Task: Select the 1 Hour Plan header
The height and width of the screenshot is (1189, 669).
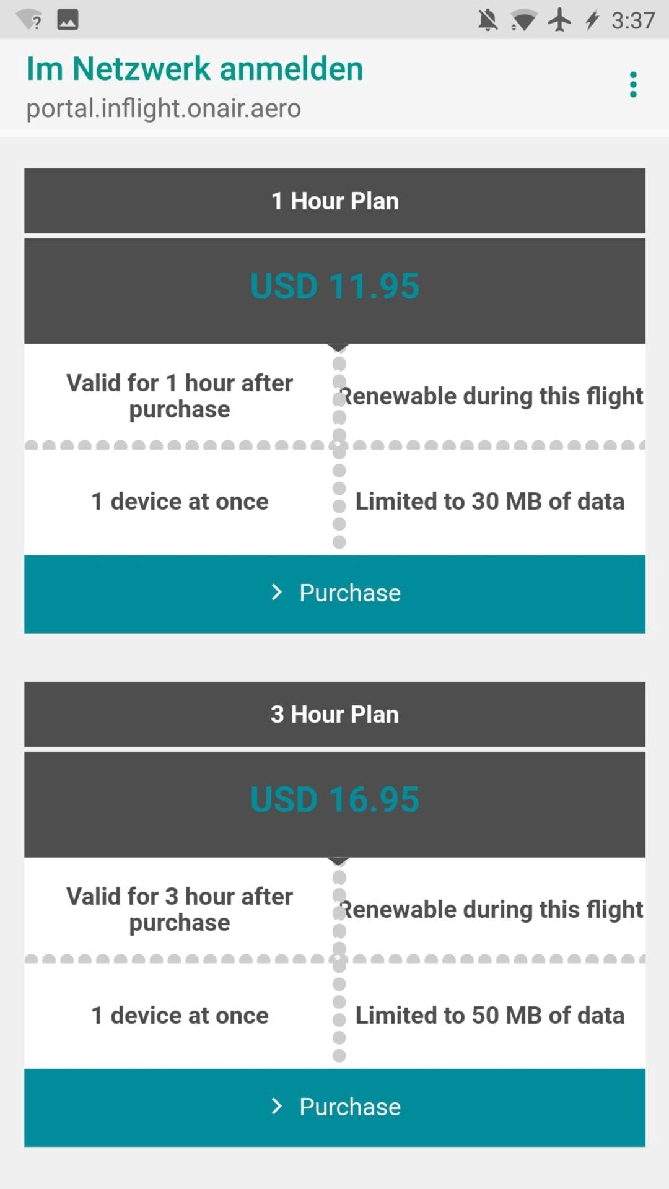Action: pyautogui.click(x=334, y=201)
